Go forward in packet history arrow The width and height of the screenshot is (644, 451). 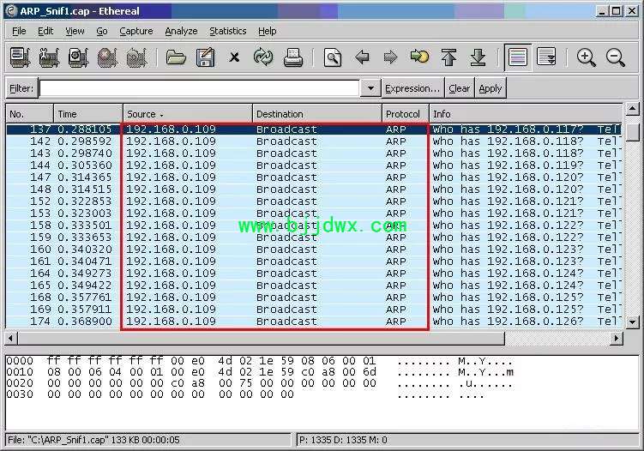(390, 57)
